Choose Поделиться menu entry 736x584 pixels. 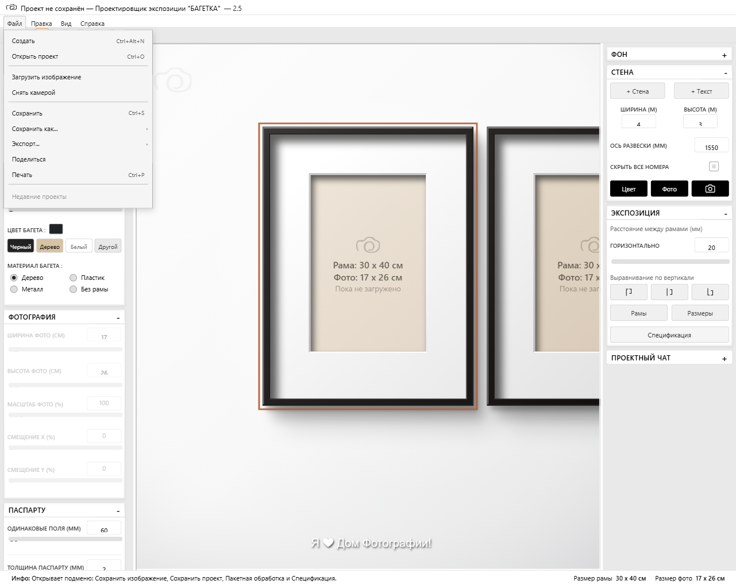tap(78, 159)
